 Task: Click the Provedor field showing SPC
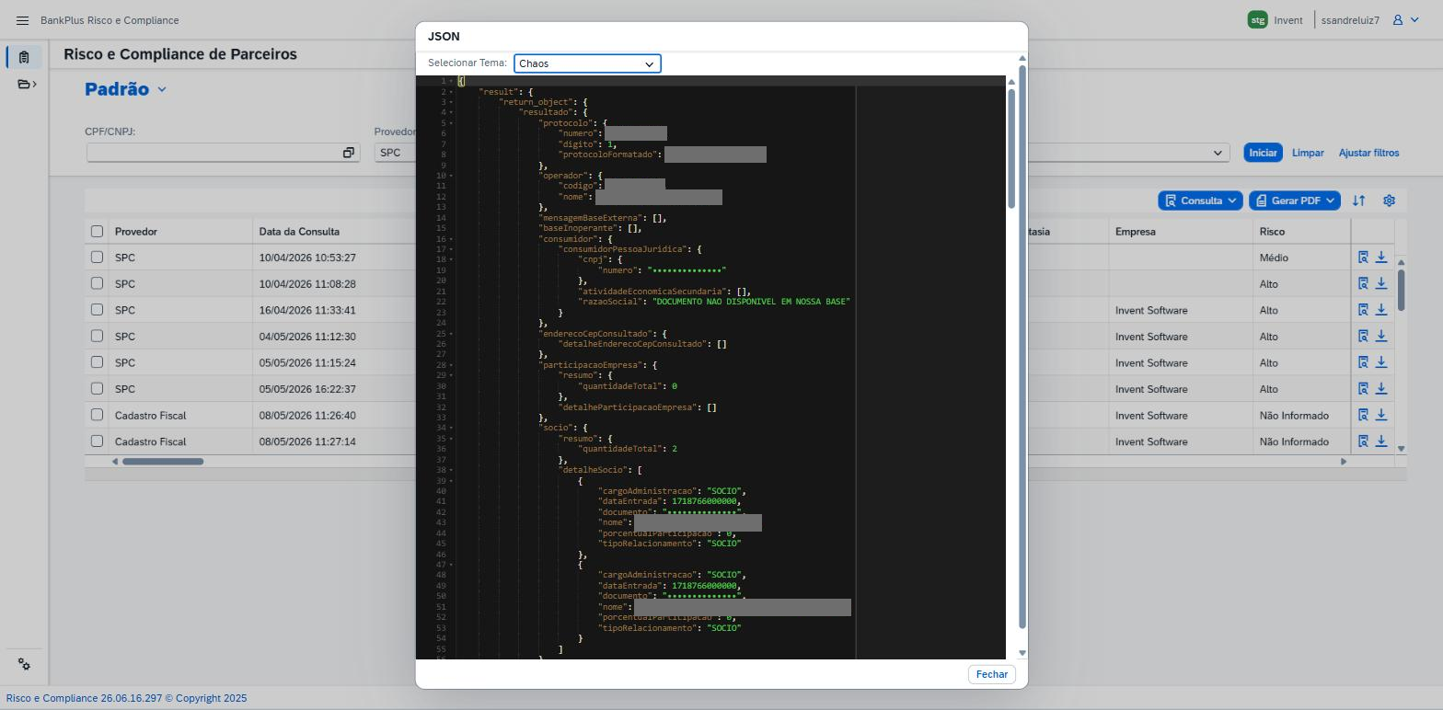pyautogui.click(x=396, y=153)
